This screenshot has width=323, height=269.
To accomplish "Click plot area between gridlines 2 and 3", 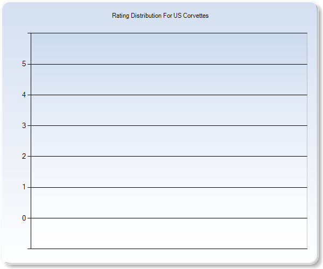I will [x=168, y=141].
